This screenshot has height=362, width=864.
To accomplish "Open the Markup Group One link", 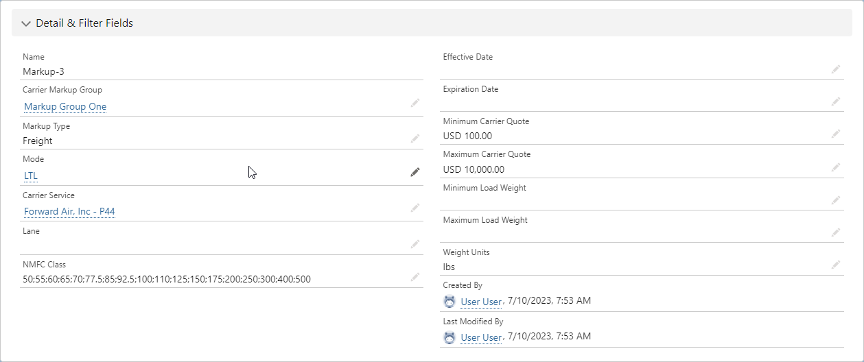I will coord(65,106).
